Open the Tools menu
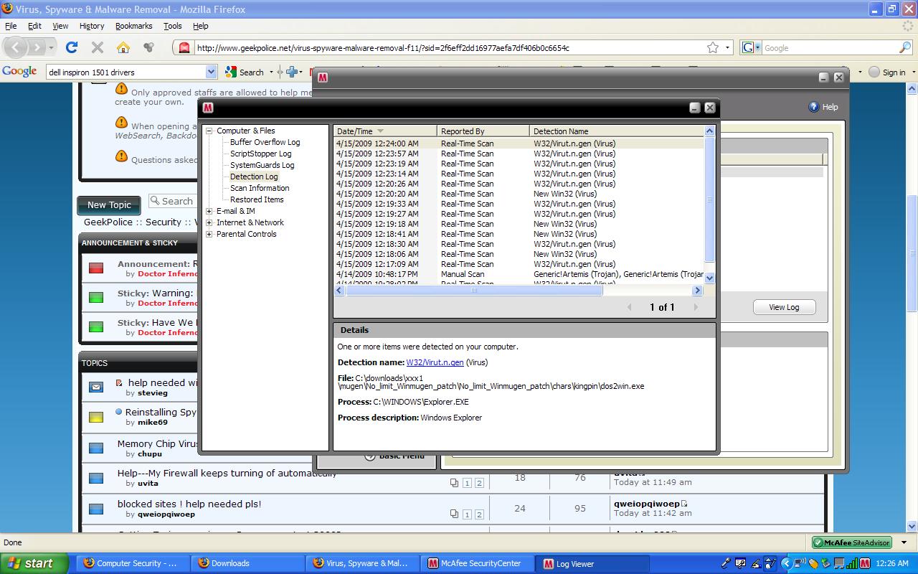Viewport: 918px width, 574px height. tap(173, 26)
